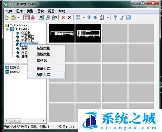
Task: Click the red triangle toolbar icon
Action: coord(33,17)
